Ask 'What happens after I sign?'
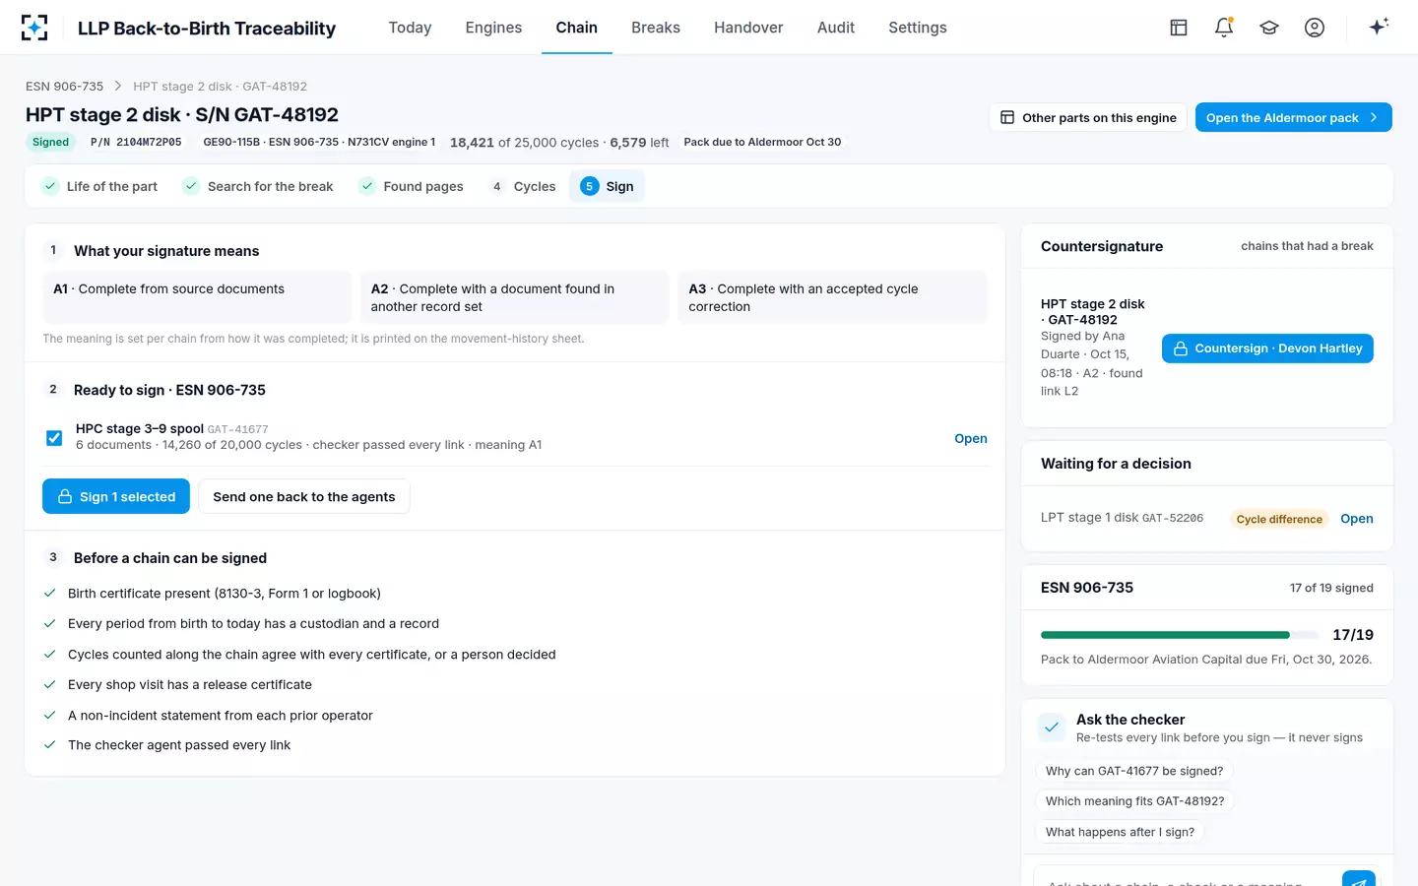 (x=1121, y=832)
